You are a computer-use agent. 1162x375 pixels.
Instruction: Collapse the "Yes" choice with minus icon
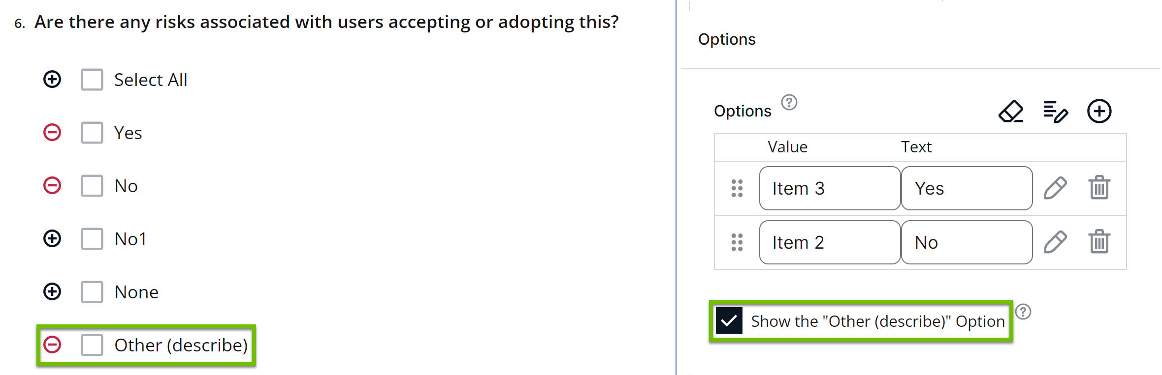(x=52, y=132)
